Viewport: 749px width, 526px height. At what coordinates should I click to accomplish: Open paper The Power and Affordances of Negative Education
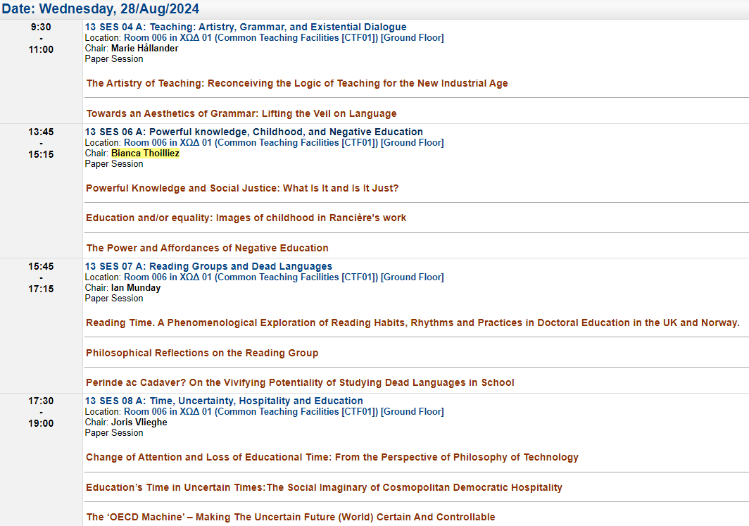(x=207, y=248)
